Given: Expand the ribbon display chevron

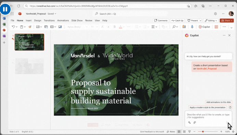Looking at the screenshot, I should point(232,28).
